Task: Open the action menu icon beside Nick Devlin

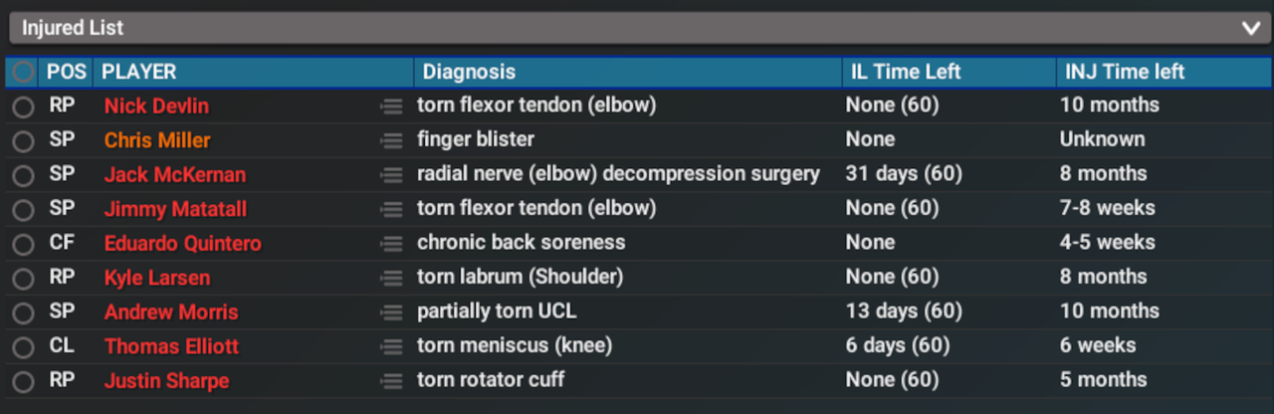Action: click(x=391, y=106)
